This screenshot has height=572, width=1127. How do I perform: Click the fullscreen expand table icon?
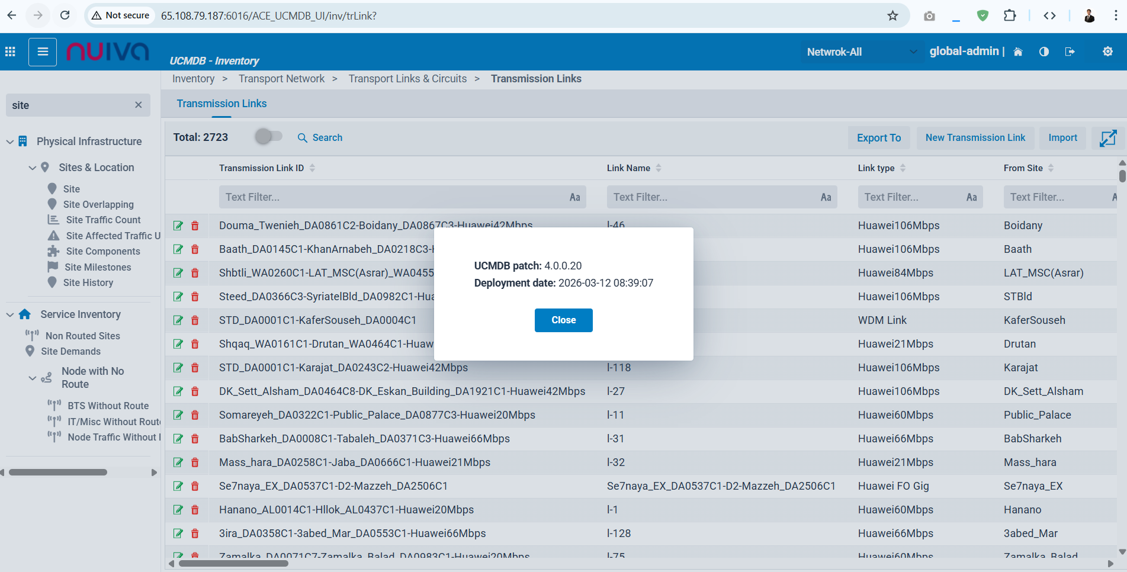coord(1107,138)
